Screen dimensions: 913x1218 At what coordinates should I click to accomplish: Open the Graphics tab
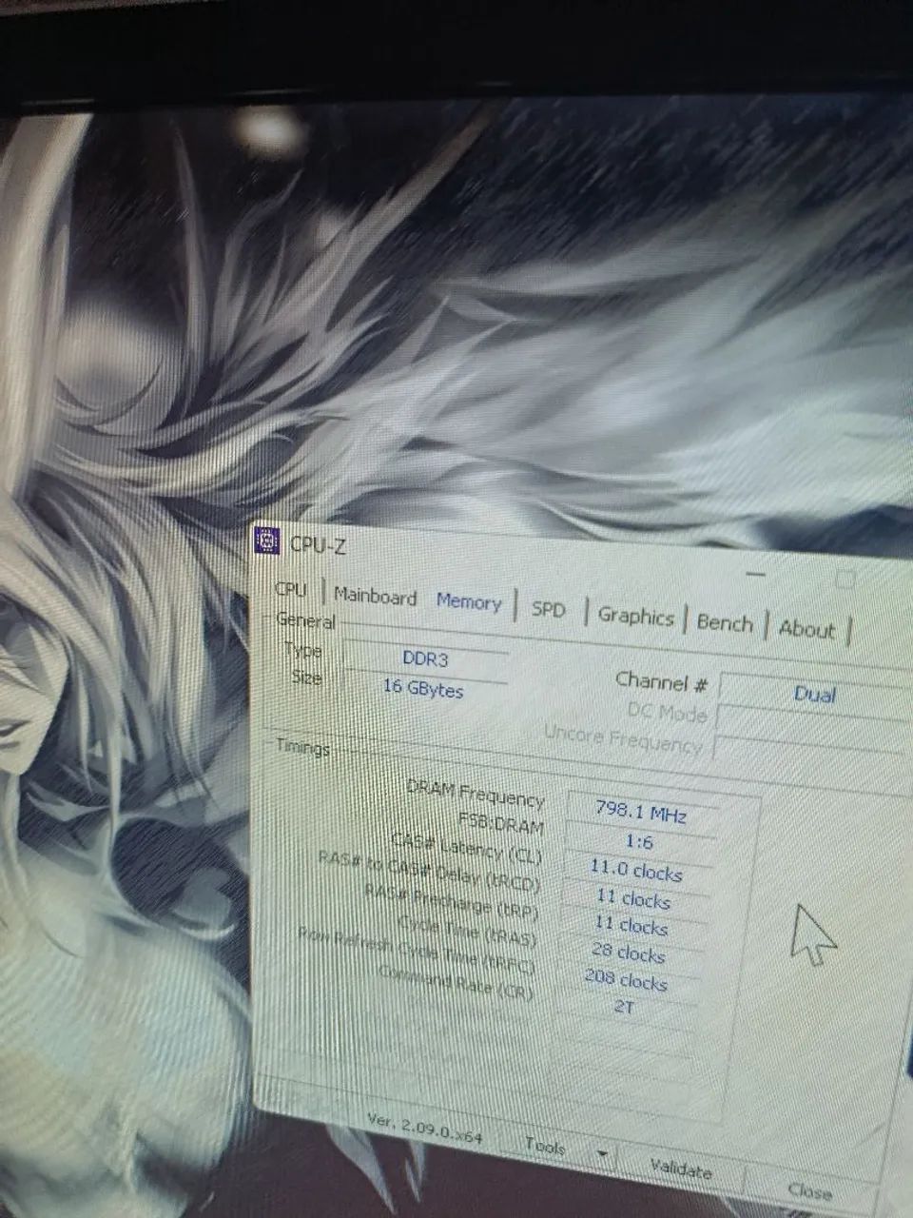coord(635,617)
